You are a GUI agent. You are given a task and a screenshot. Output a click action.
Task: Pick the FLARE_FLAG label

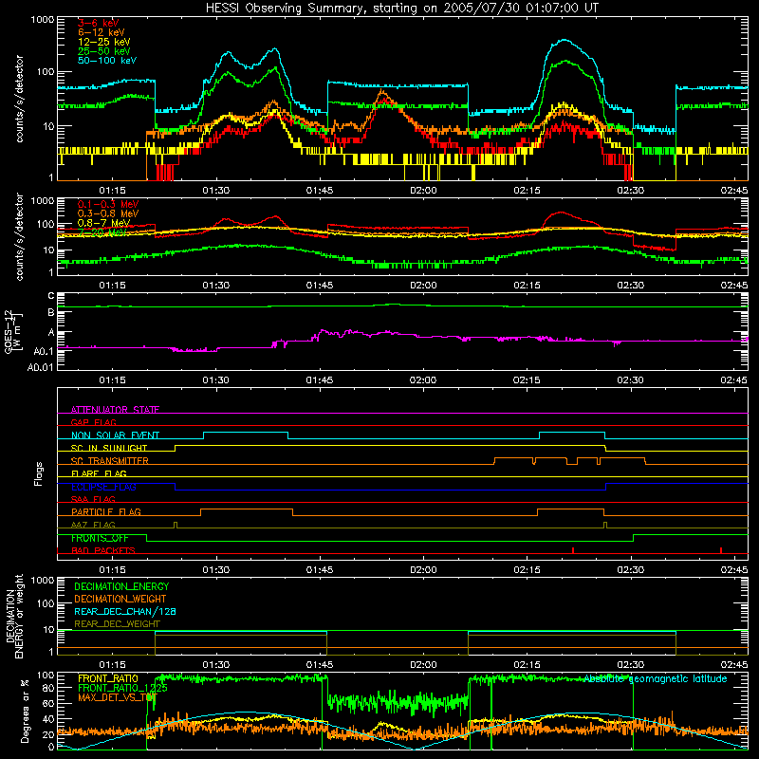pos(99,473)
